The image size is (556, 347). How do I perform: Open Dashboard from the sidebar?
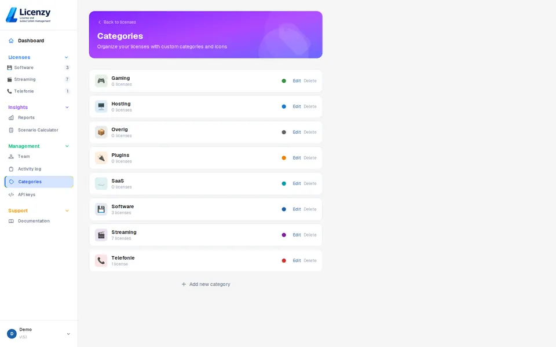point(39,40)
